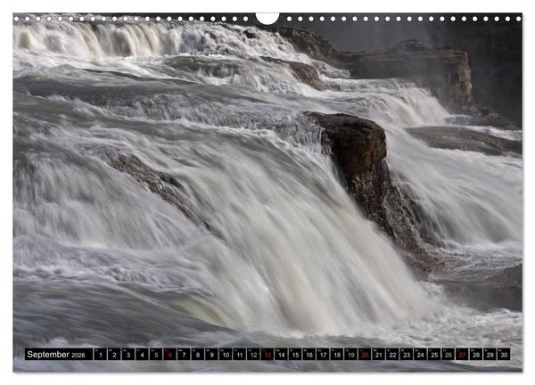The width and height of the screenshot is (535, 385).
Task: Select day 22 in the calendar strip
Action: tap(392, 355)
